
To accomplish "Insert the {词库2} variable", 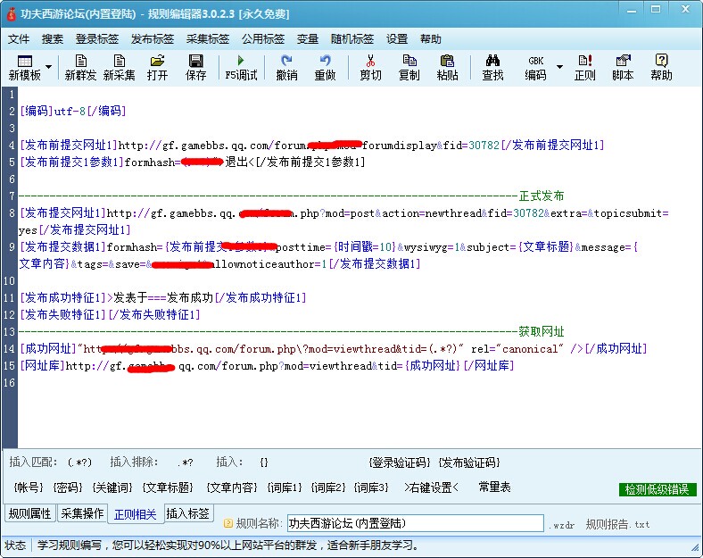I will coord(328,487).
